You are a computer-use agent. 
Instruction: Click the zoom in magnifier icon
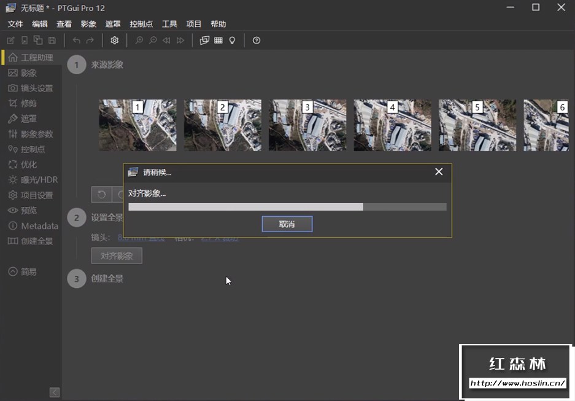click(x=139, y=41)
